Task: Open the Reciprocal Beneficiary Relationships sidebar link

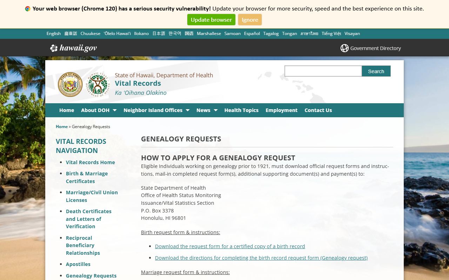Action: (83, 245)
